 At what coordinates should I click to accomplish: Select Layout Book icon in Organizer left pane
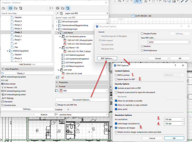[x=16, y=8]
